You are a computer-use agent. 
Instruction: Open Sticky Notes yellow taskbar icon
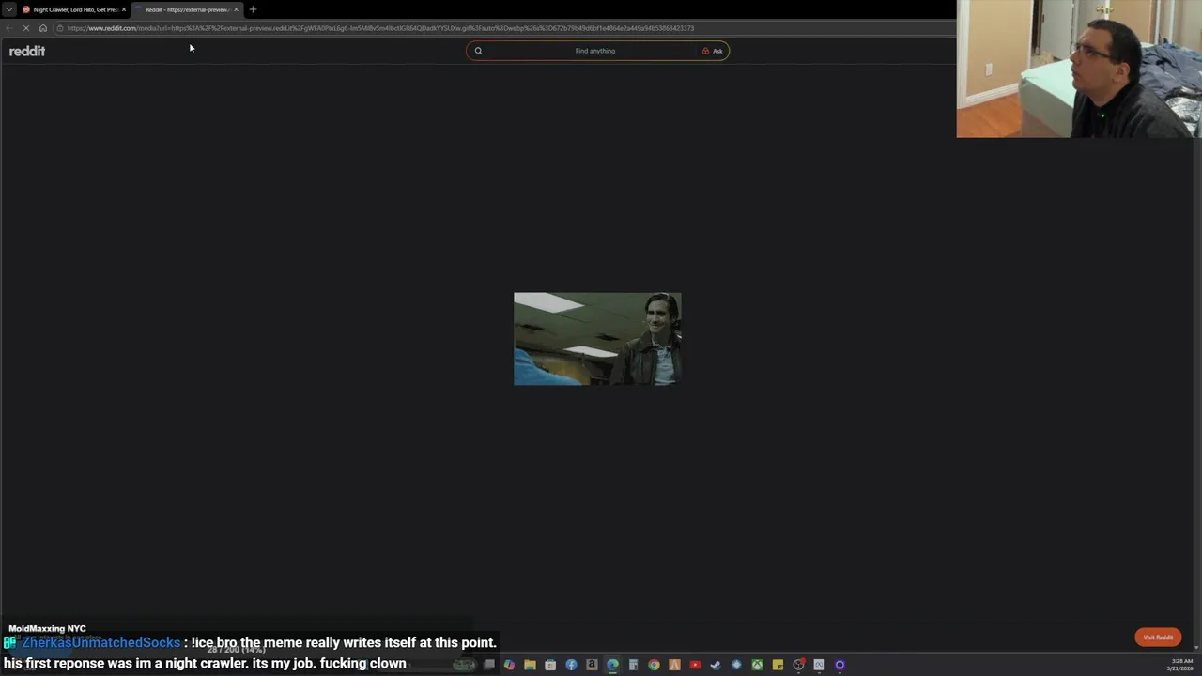point(778,665)
